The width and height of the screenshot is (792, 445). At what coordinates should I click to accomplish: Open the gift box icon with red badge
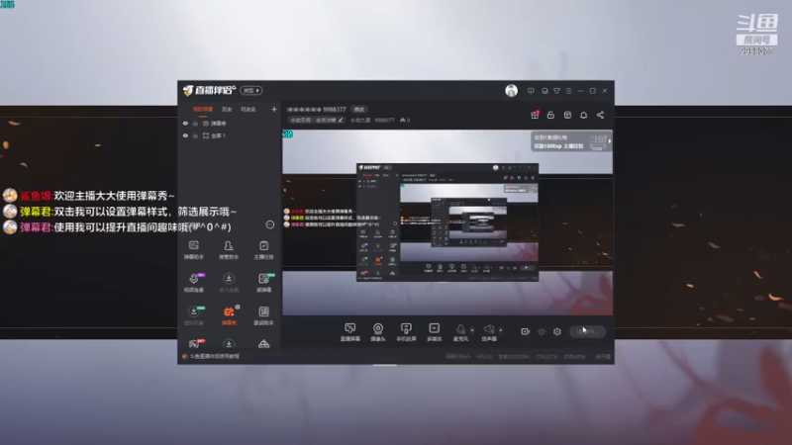click(535, 115)
